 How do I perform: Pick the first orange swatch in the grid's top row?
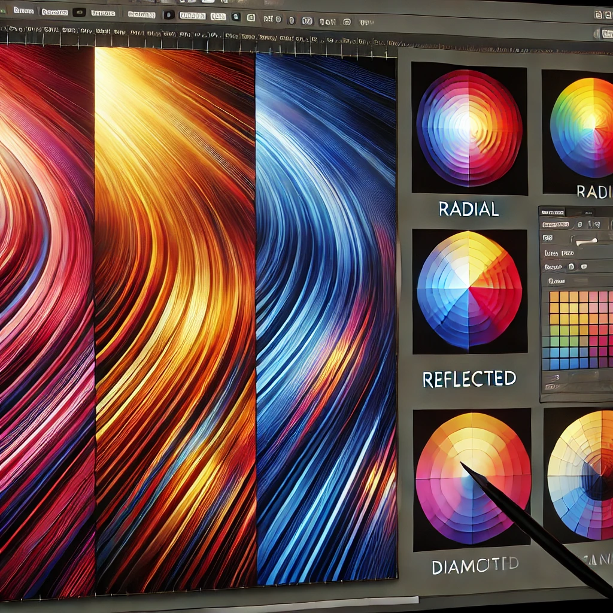(554, 297)
